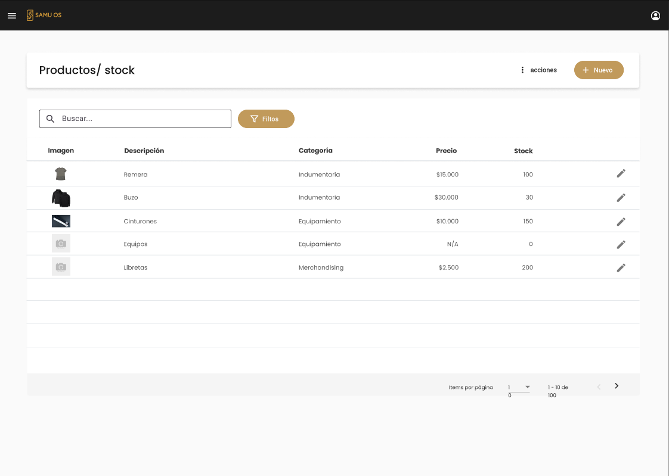Go to next page of products
Screen dimensions: 669x476
click(x=617, y=386)
